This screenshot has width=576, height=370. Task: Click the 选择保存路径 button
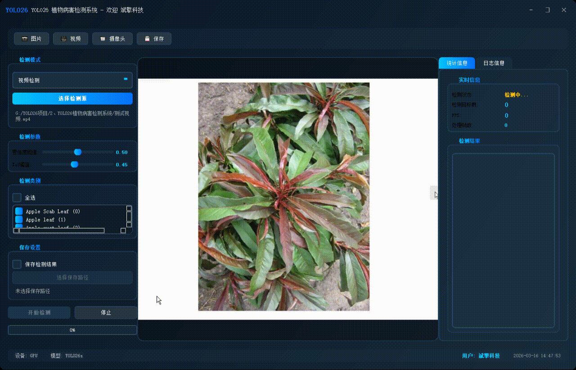(x=72, y=277)
